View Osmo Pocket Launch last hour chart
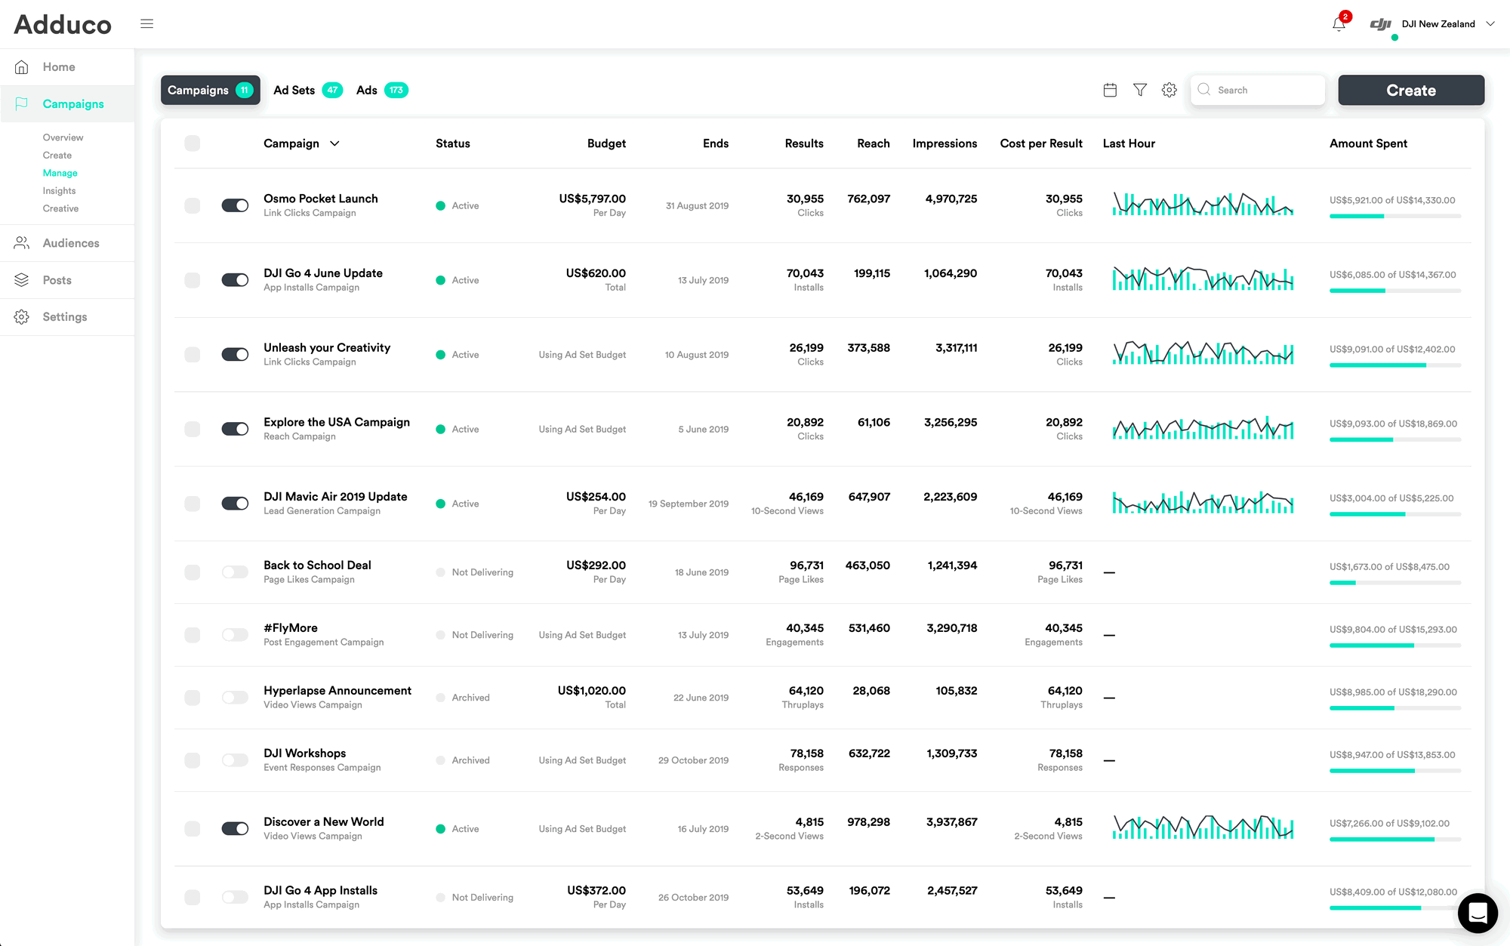This screenshot has height=946, width=1510. tap(1203, 204)
